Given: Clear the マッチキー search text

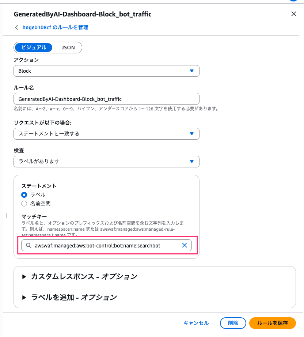Looking at the screenshot, I should point(185,246).
